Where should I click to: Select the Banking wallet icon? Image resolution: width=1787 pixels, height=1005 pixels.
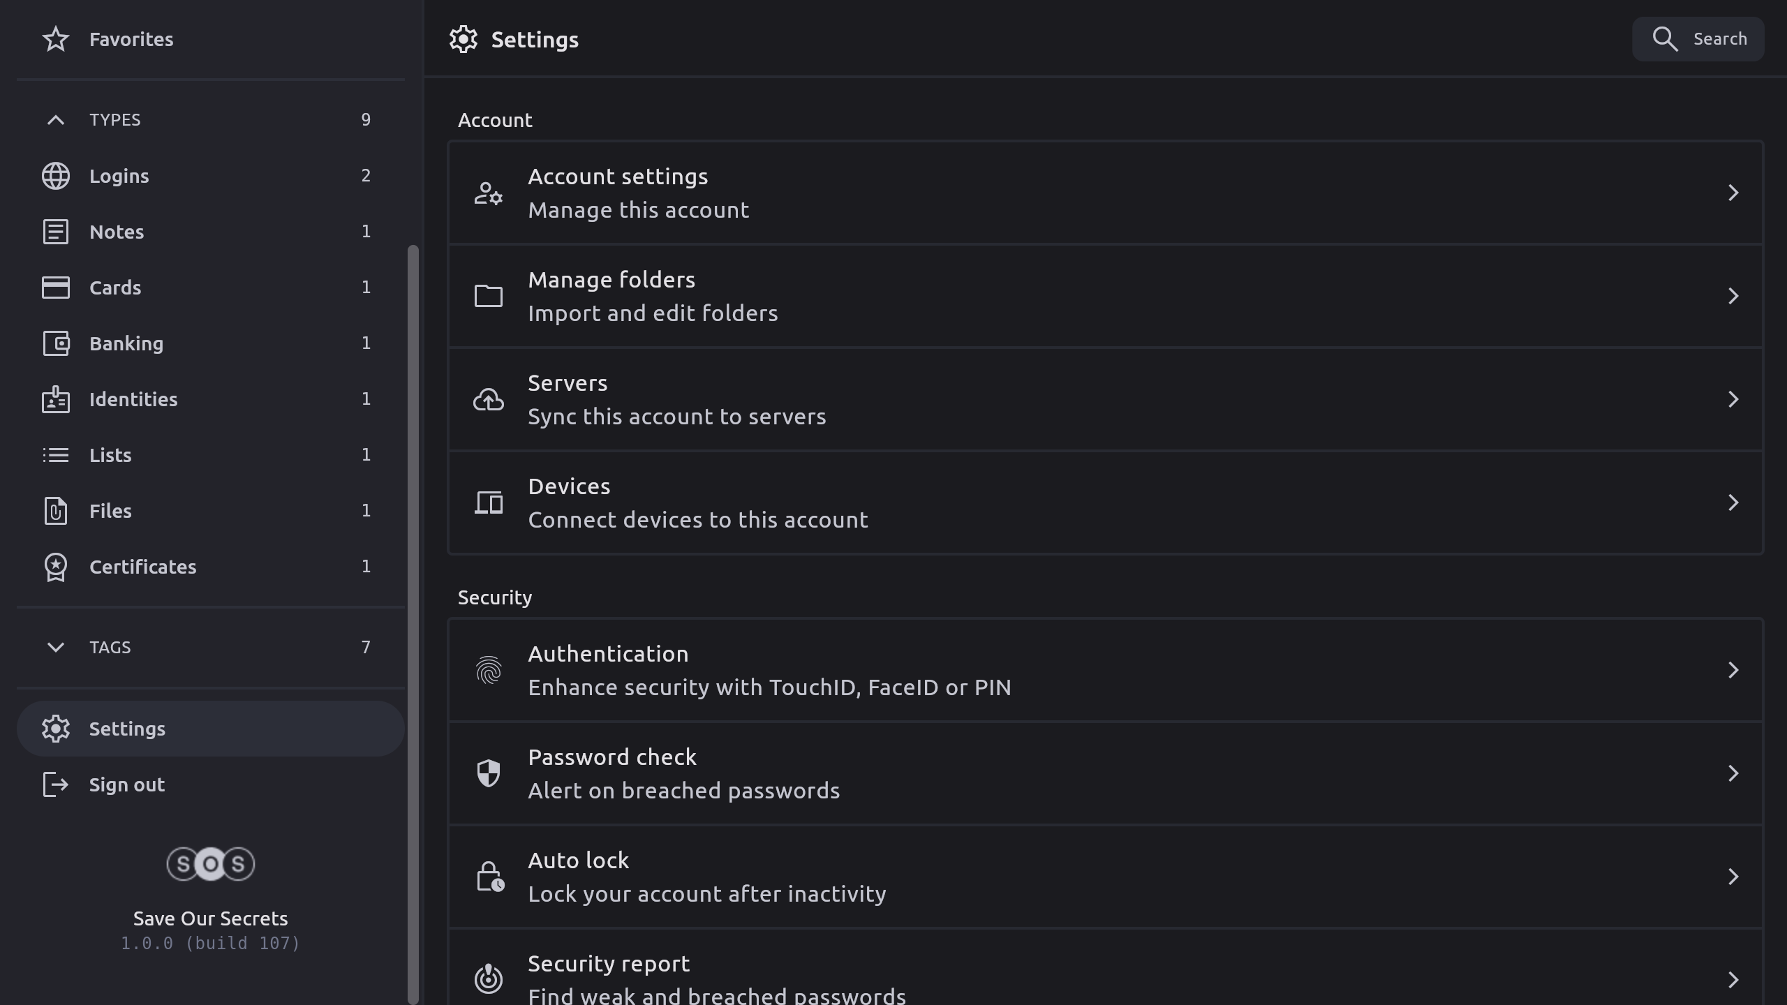point(56,343)
